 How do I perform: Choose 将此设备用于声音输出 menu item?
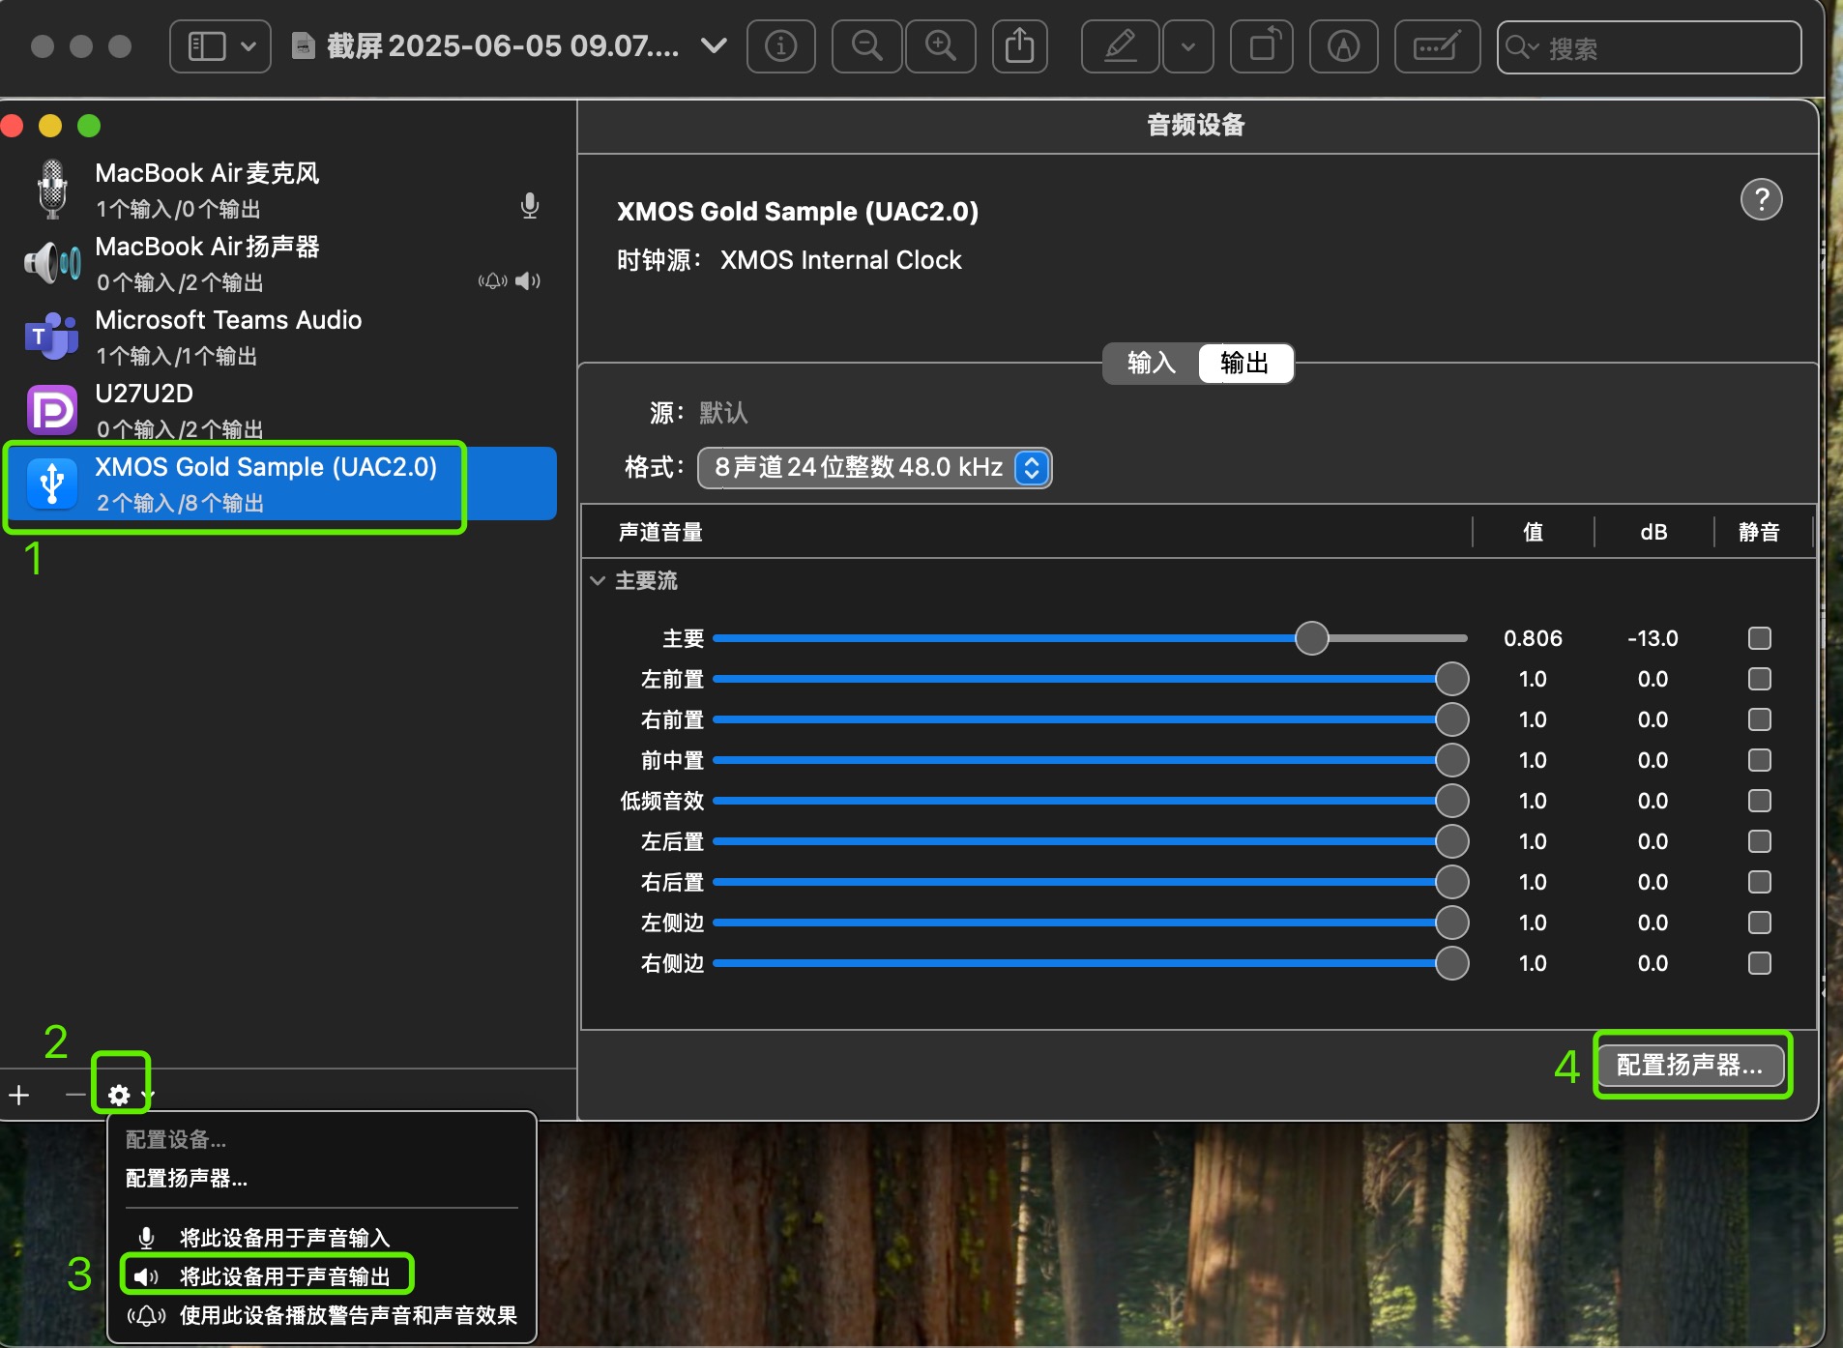pyautogui.click(x=321, y=1276)
